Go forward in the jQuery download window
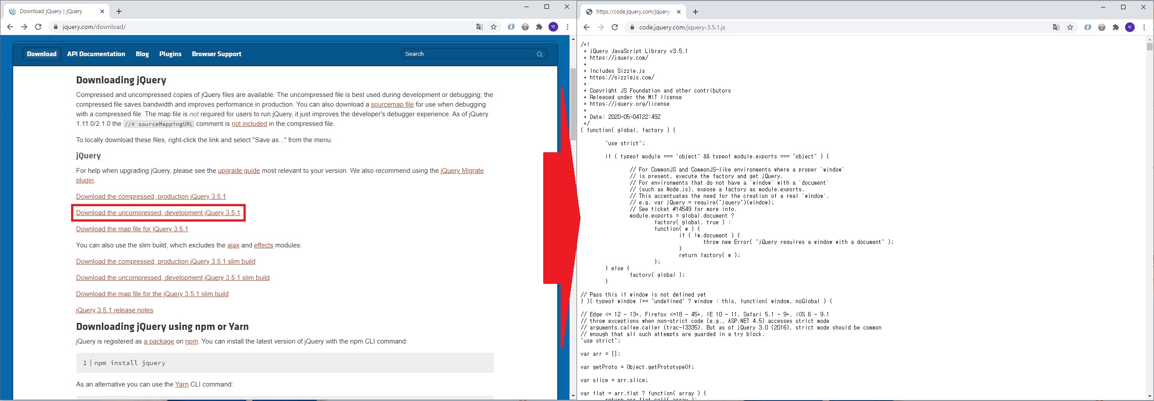The width and height of the screenshot is (1154, 401). (24, 27)
